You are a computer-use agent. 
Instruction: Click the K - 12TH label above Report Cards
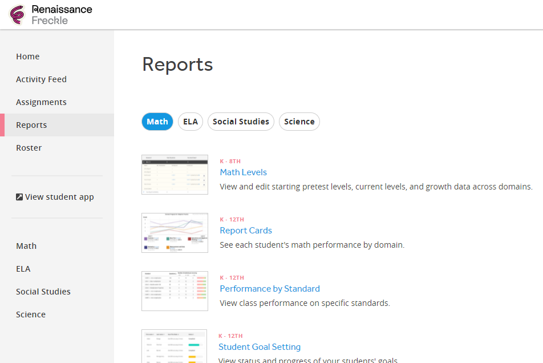pos(232,220)
